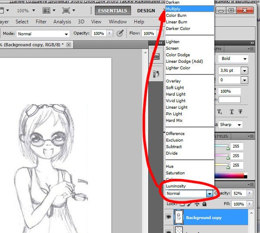
Task: Open the Filter menu
Action: pos(41,22)
